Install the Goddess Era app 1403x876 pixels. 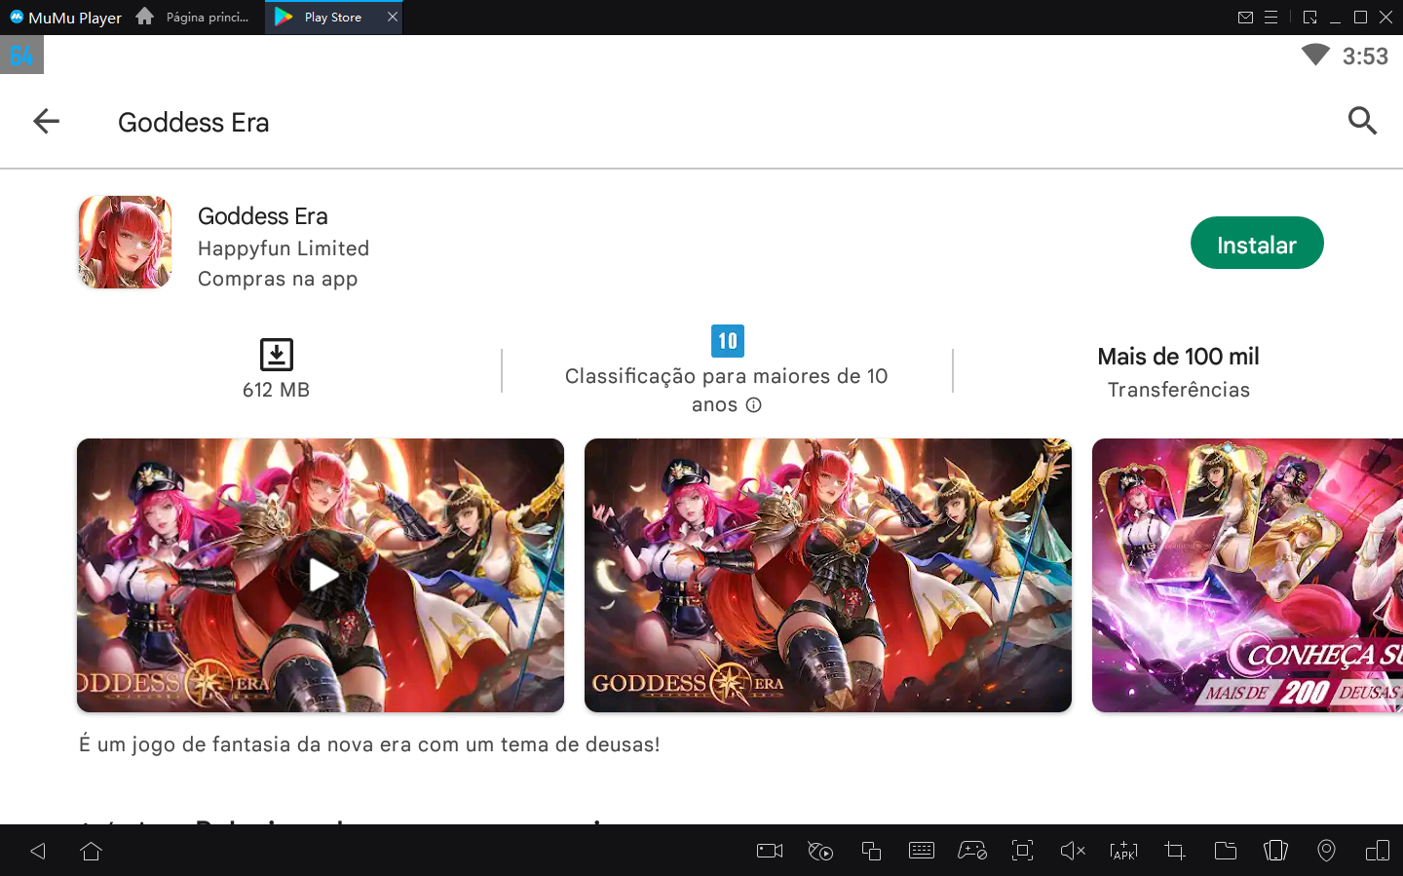pos(1257,244)
